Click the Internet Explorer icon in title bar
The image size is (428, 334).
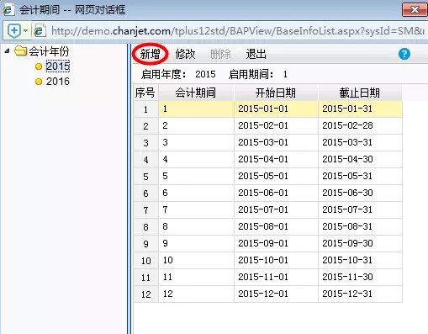click(8, 10)
